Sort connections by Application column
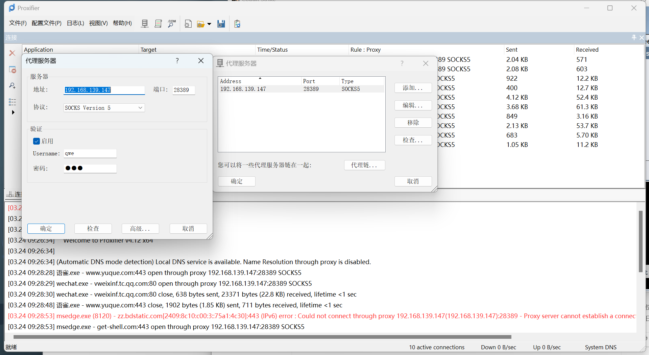Image resolution: width=649 pixels, height=355 pixels. click(x=80, y=50)
